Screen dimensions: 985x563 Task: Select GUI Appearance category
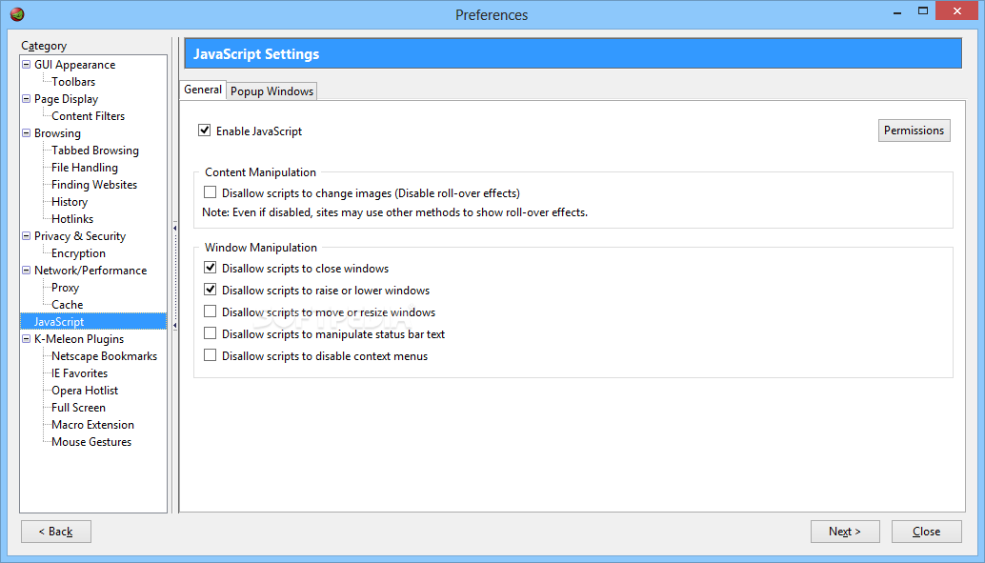click(74, 65)
